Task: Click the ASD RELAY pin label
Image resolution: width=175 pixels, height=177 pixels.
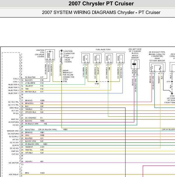Action: tap(14, 174)
